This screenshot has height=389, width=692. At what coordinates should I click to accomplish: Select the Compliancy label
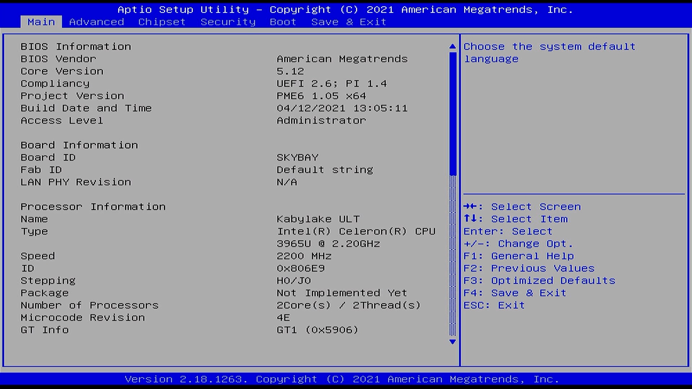[55, 84]
